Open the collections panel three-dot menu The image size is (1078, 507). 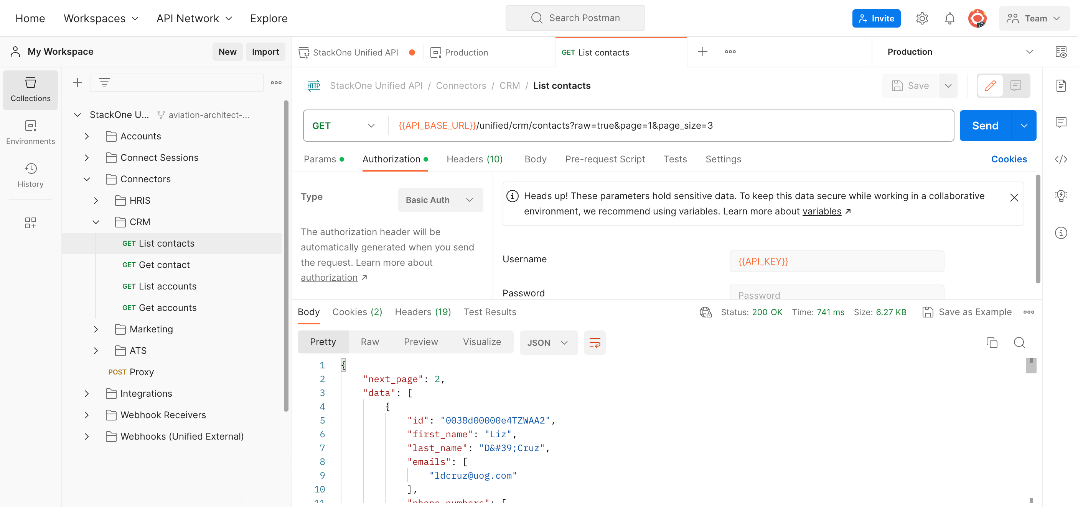(x=276, y=83)
